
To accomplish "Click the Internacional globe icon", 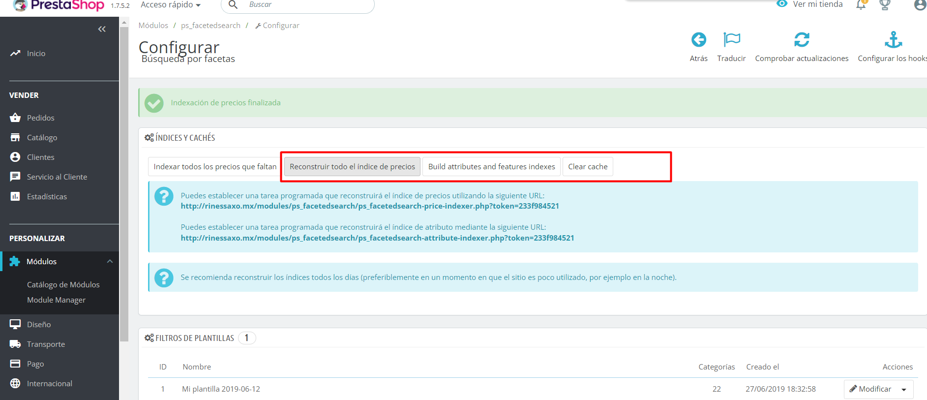I will (x=15, y=383).
